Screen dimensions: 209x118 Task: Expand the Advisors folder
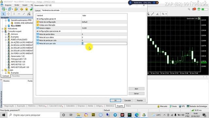(x=6, y=34)
